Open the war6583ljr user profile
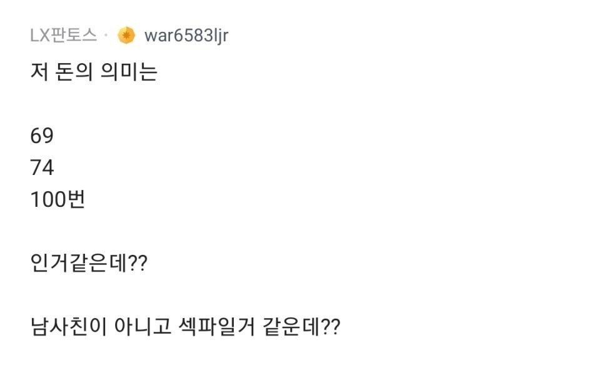The image size is (604, 375). 186,36
